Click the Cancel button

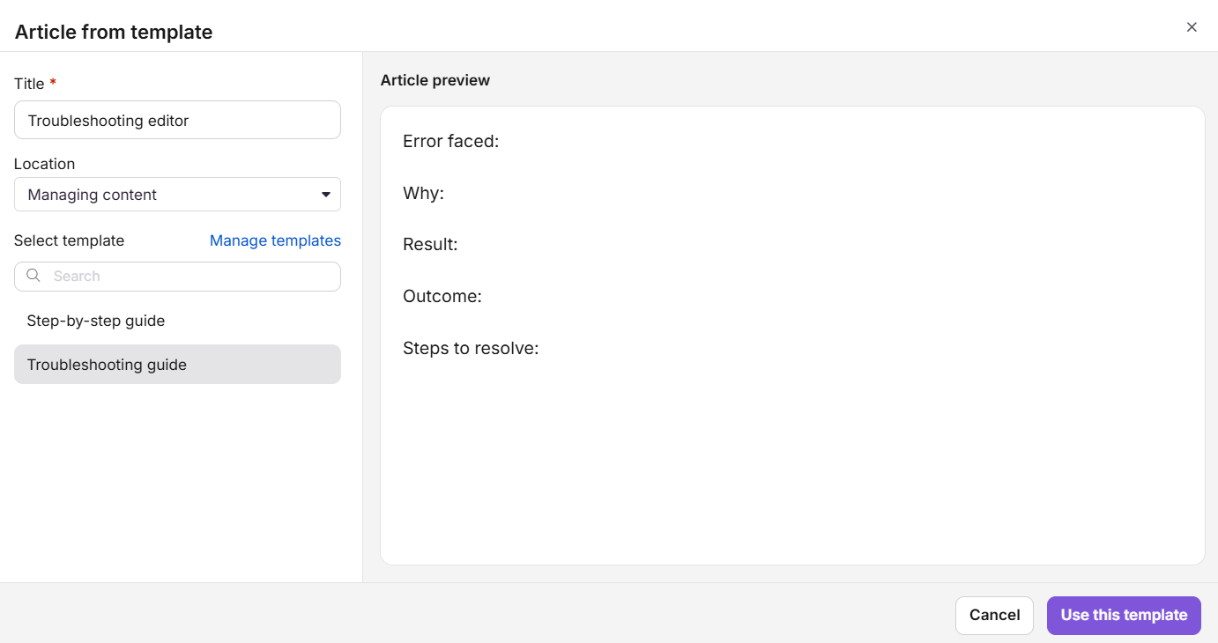pyautogui.click(x=994, y=616)
